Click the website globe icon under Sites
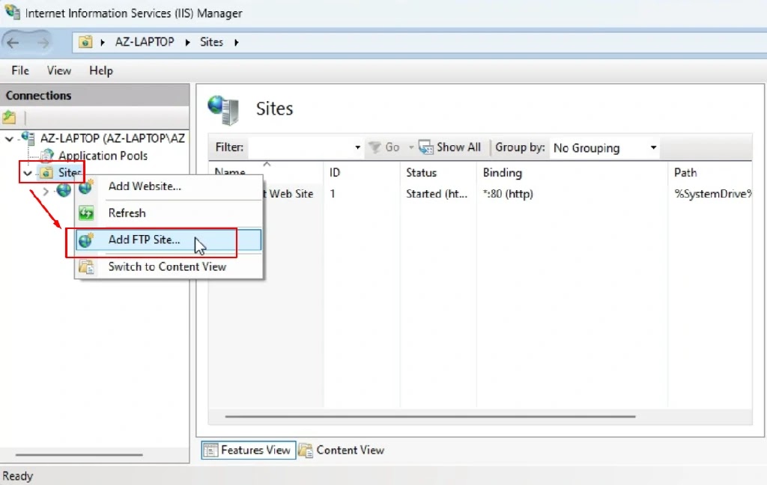 [64, 190]
